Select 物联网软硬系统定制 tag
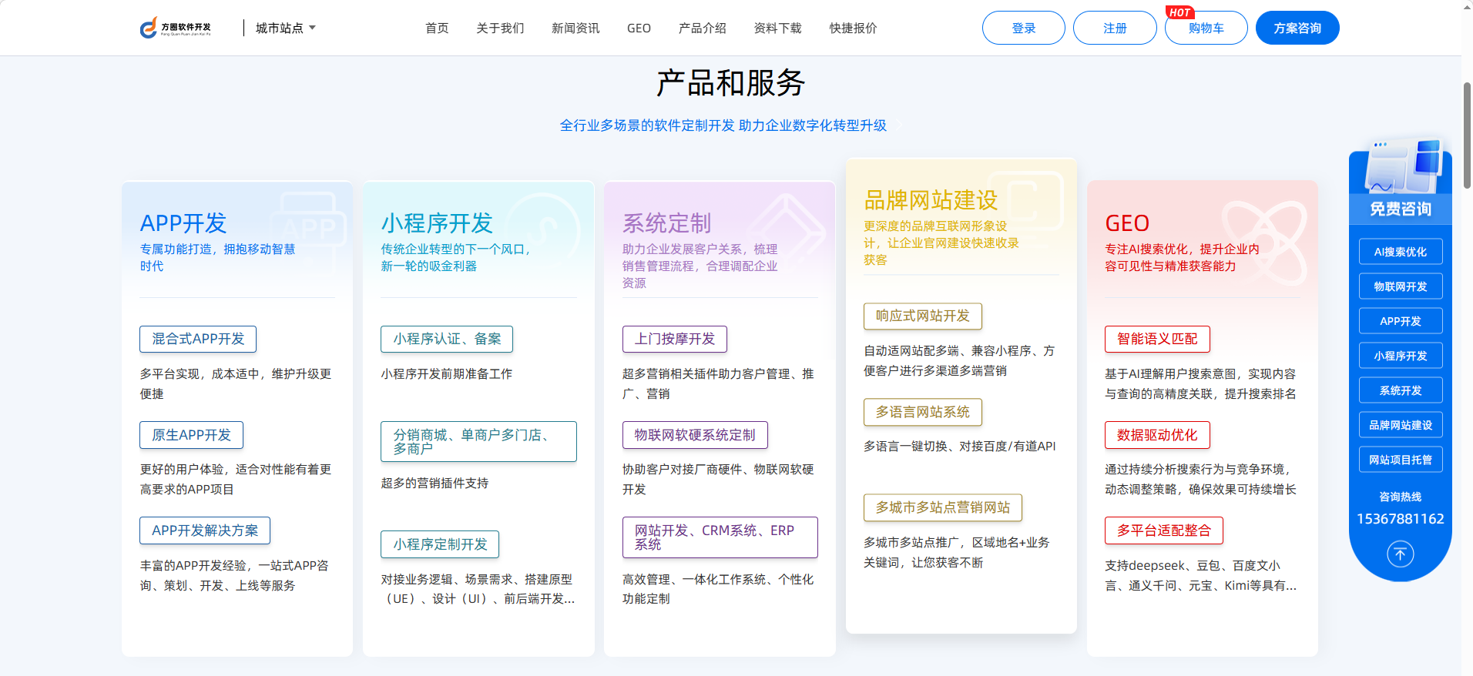 (x=695, y=435)
